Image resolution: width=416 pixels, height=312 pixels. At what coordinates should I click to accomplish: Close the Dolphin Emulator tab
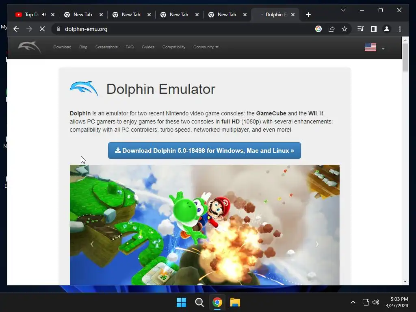coord(293,15)
